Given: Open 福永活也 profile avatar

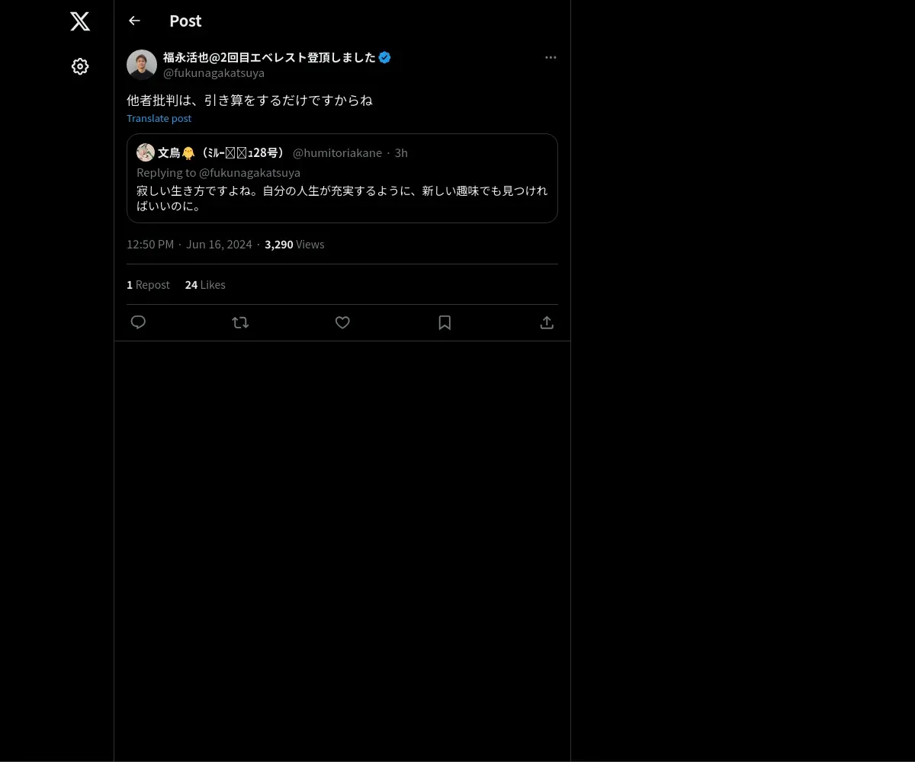Looking at the screenshot, I should click(142, 65).
